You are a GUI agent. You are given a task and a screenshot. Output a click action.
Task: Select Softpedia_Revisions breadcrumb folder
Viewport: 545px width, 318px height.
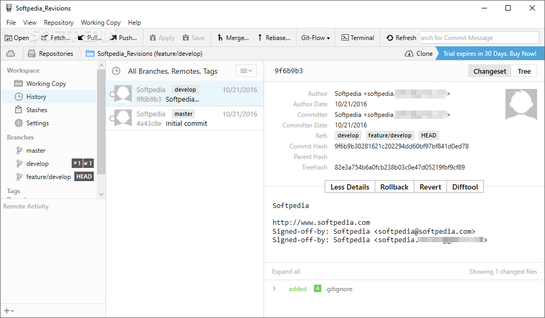(144, 54)
